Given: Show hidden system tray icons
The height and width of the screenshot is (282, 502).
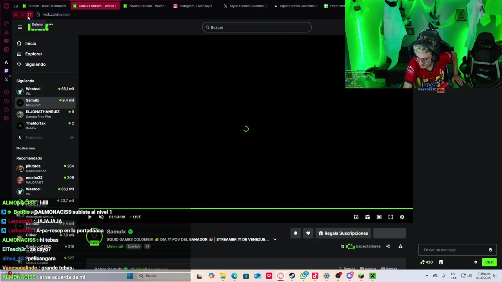Looking at the screenshot, I should click(x=427, y=276).
